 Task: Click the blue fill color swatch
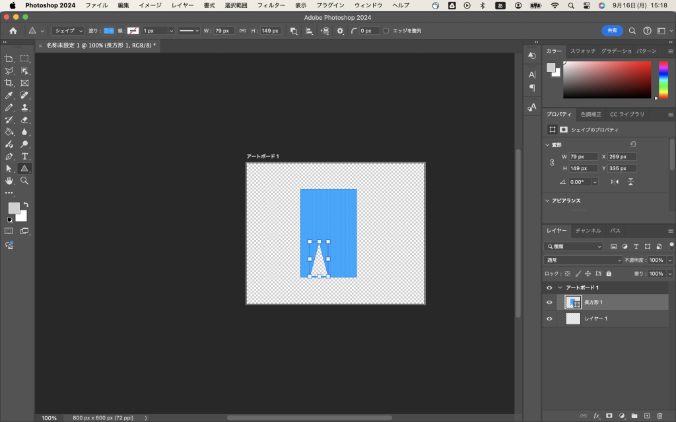109,31
